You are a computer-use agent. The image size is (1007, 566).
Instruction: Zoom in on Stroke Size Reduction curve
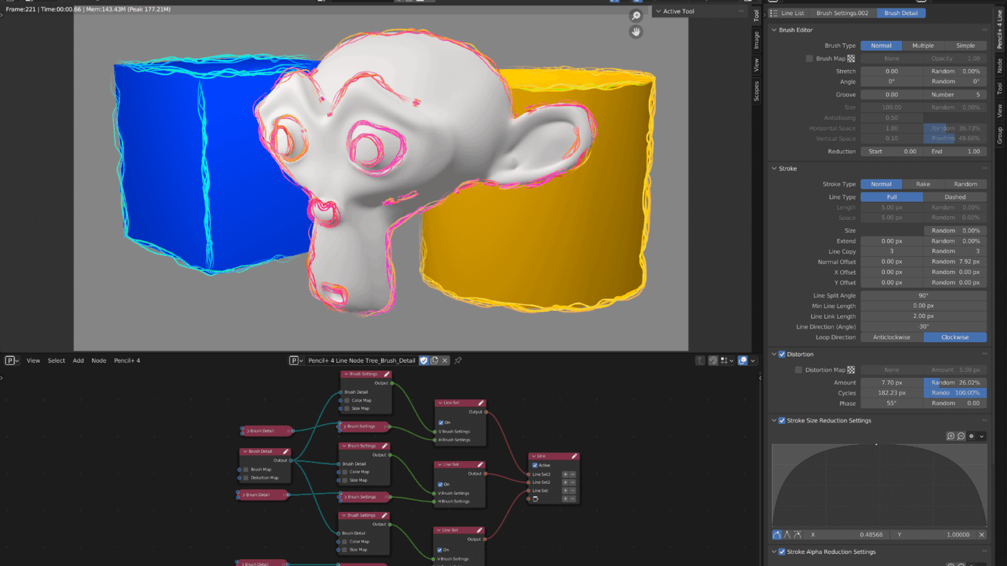(950, 436)
